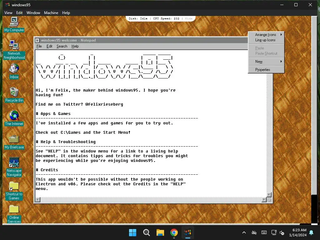Screen dimensions: 320x240
Task: Click the grayed Paste context menu entry
Action: pos(266,48)
